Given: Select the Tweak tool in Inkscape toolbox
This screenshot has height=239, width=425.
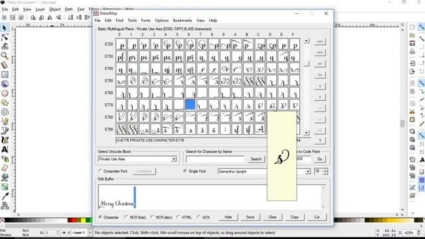Looking at the screenshot, I should point(5,46).
